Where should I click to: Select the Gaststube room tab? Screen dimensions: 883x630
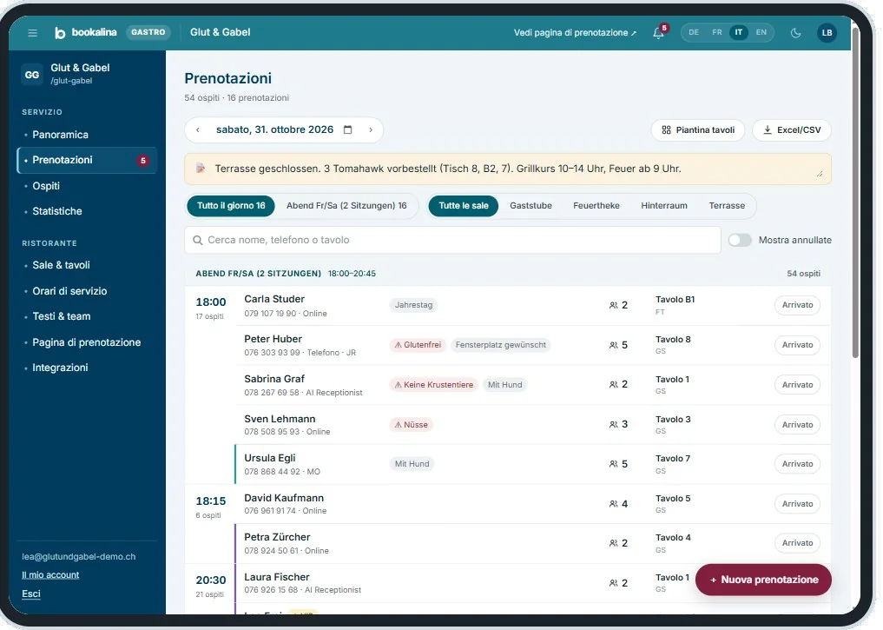[x=530, y=206]
